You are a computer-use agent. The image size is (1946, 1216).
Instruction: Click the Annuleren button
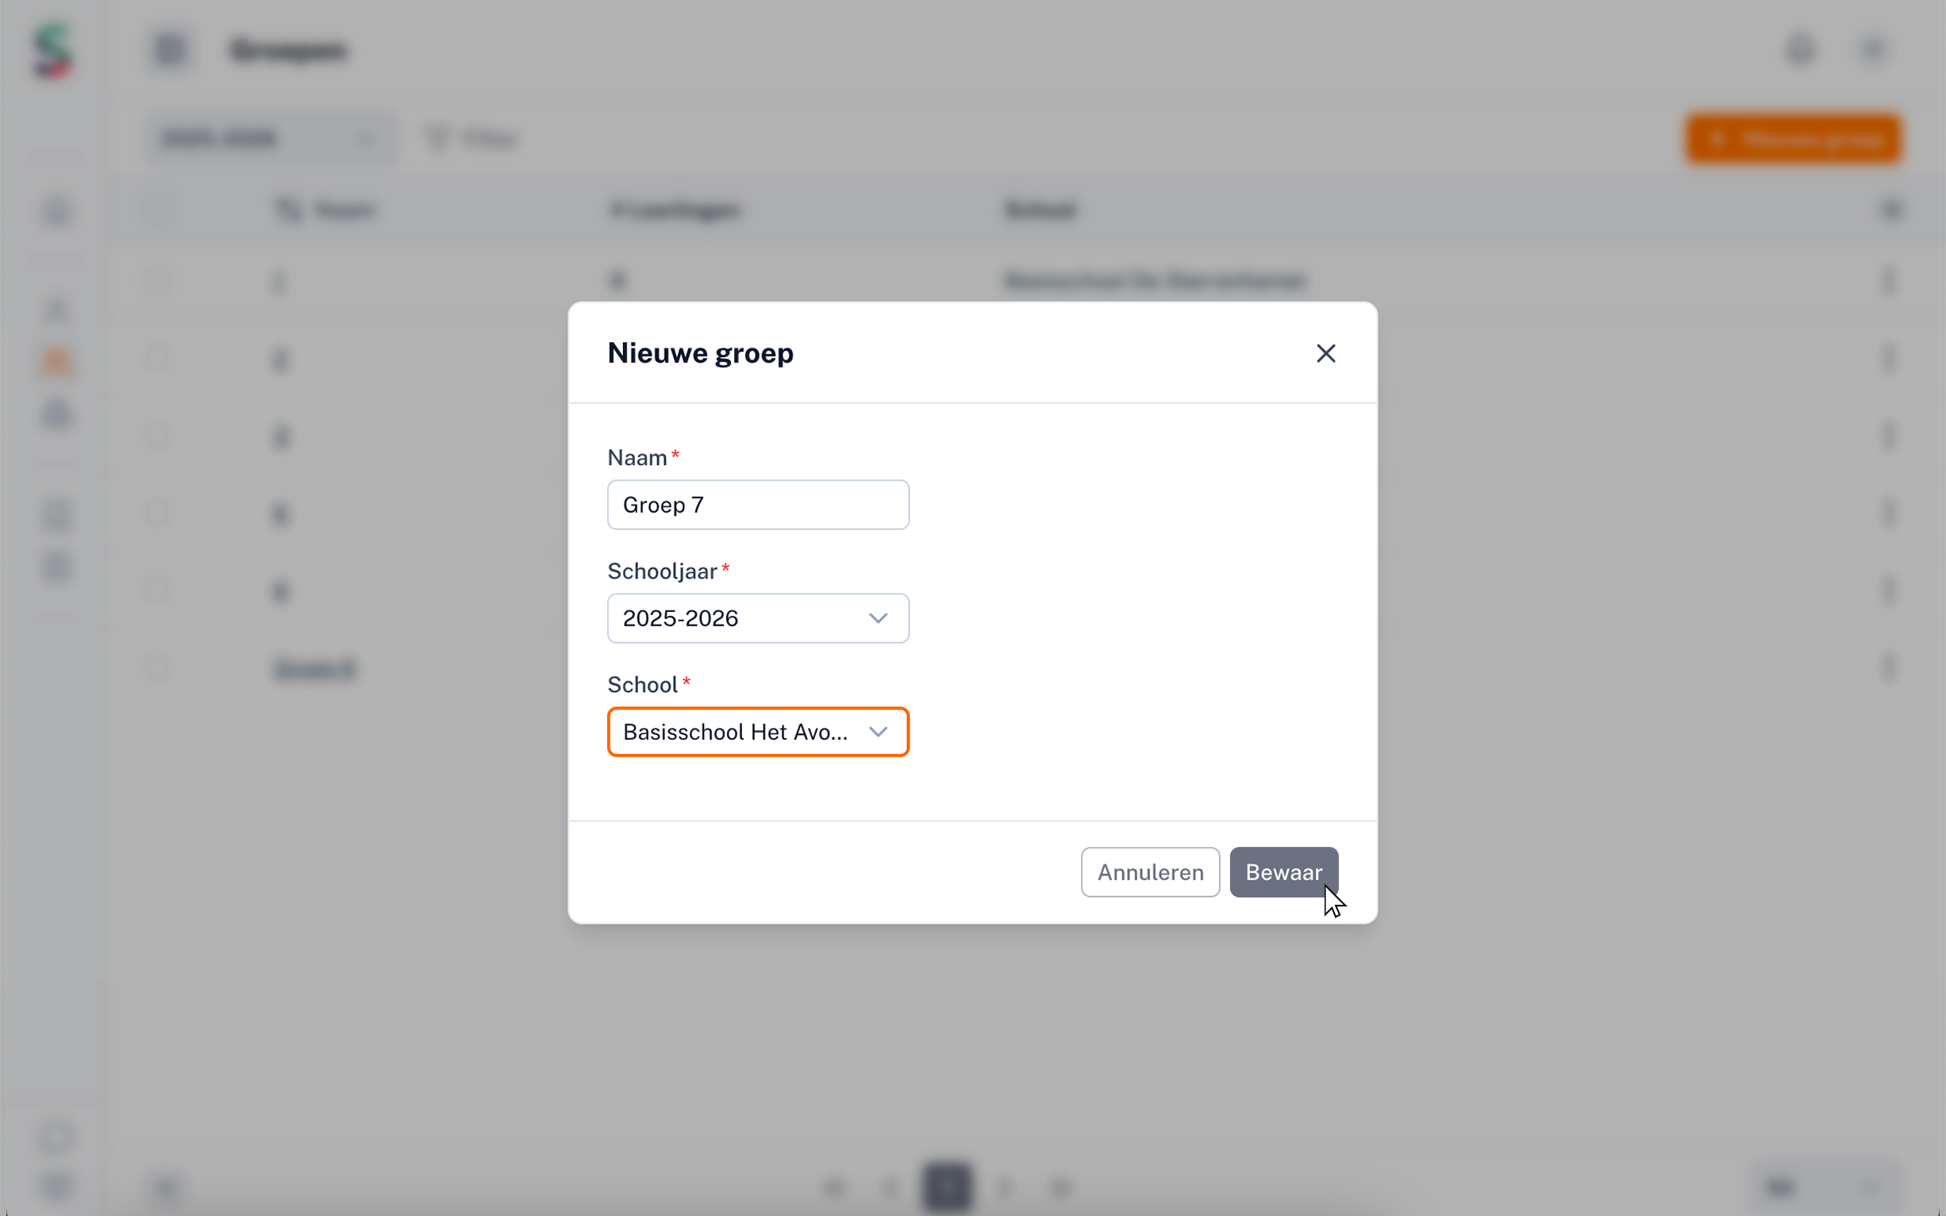tap(1150, 872)
